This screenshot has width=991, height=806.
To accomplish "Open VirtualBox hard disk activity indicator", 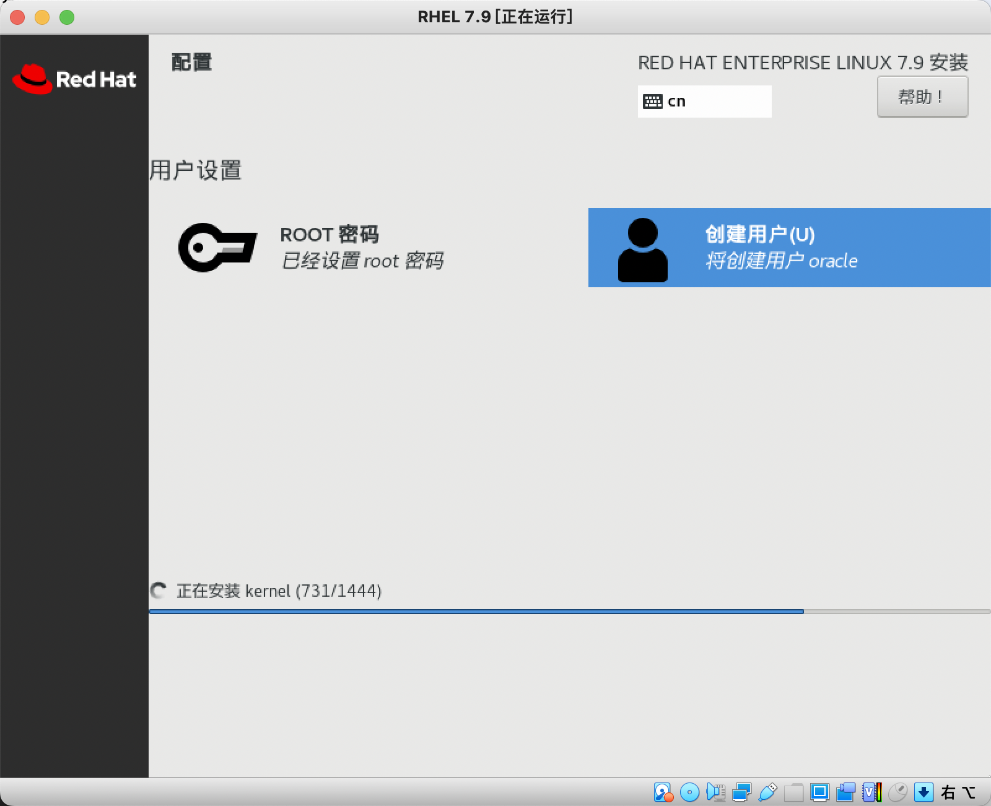I will click(663, 792).
